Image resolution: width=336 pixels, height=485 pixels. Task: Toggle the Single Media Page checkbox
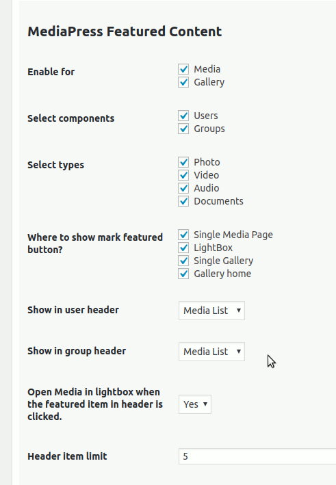[183, 235]
